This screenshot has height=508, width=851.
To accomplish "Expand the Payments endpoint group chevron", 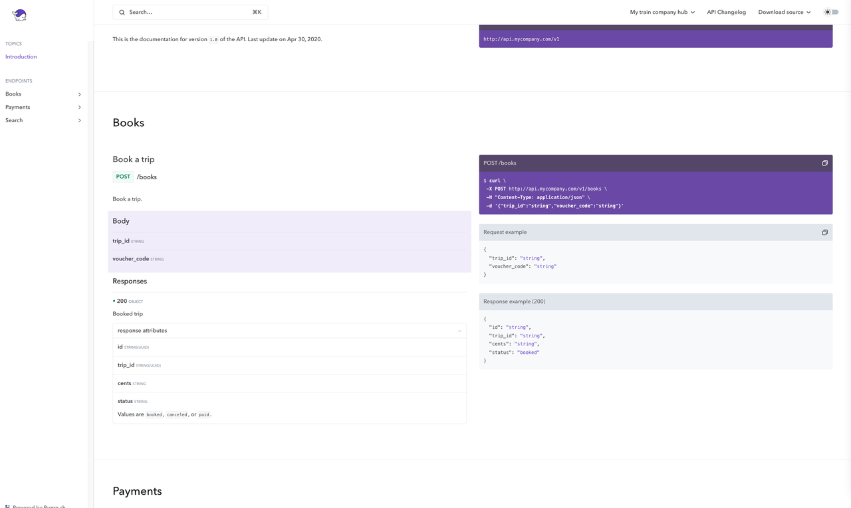I will click(80, 108).
